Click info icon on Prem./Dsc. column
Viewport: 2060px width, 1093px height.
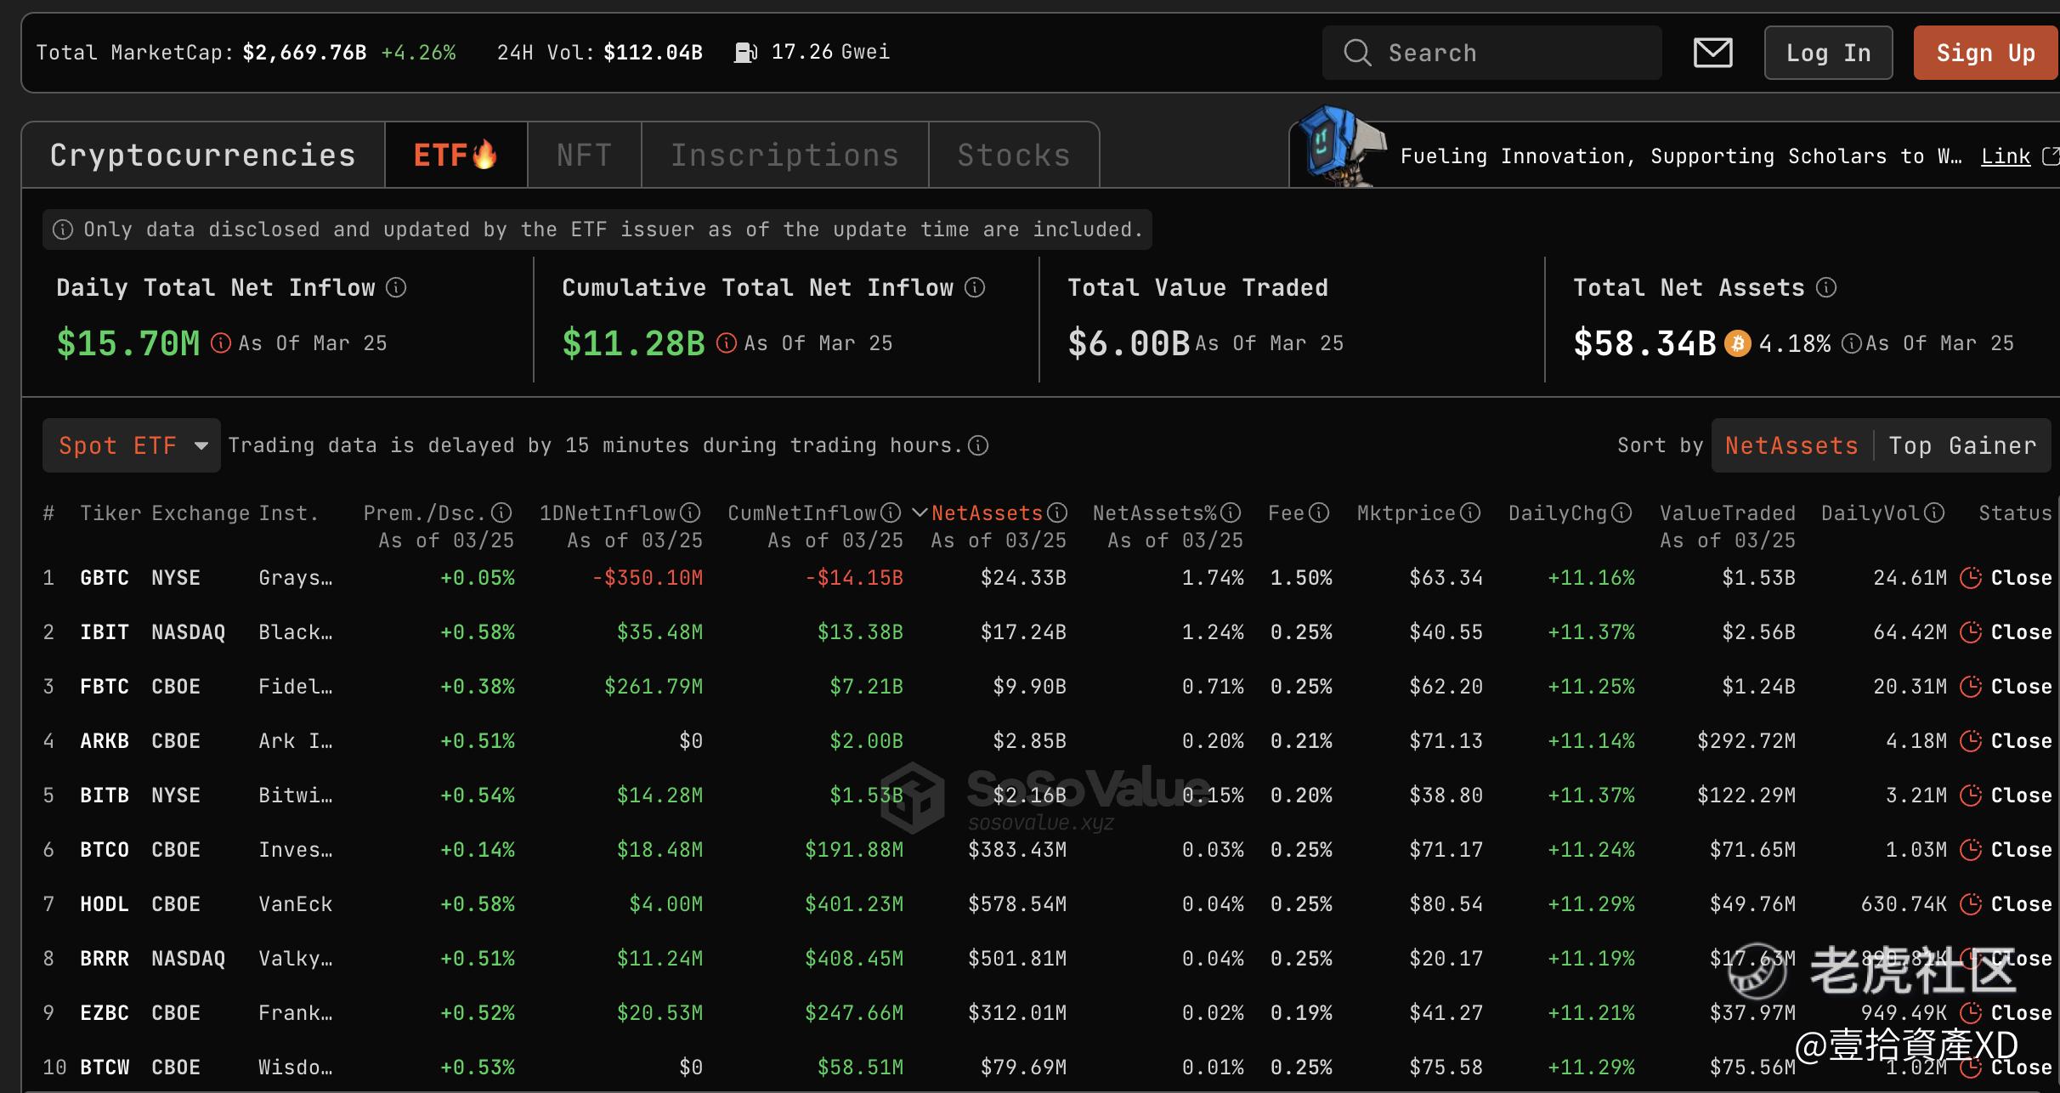coord(501,513)
